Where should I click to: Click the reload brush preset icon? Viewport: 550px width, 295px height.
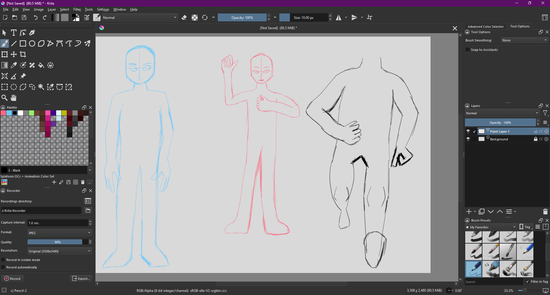205,17
